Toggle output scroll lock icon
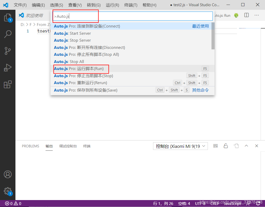Viewport: 265px width, 207px height. point(226,146)
